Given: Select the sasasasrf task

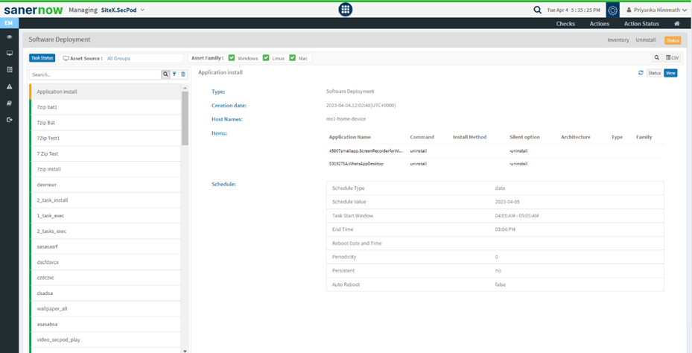Looking at the screenshot, I should [106, 247].
